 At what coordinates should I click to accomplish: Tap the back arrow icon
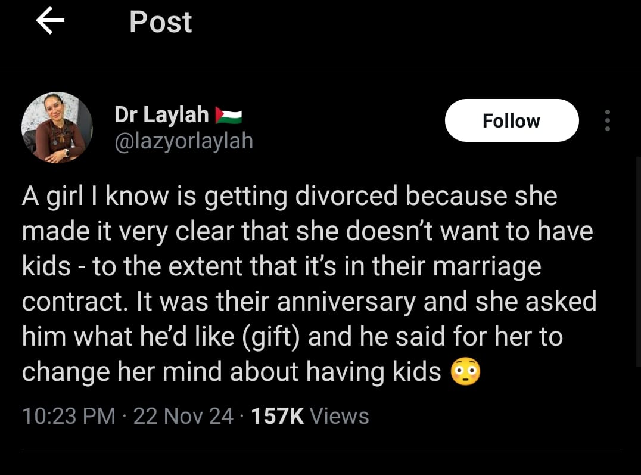click(x=50, y=22)
